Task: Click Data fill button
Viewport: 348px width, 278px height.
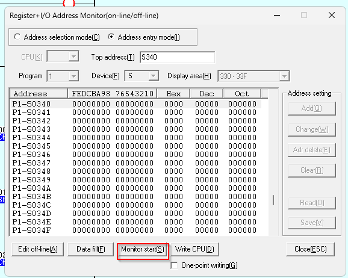Action: tap(90, 249)
